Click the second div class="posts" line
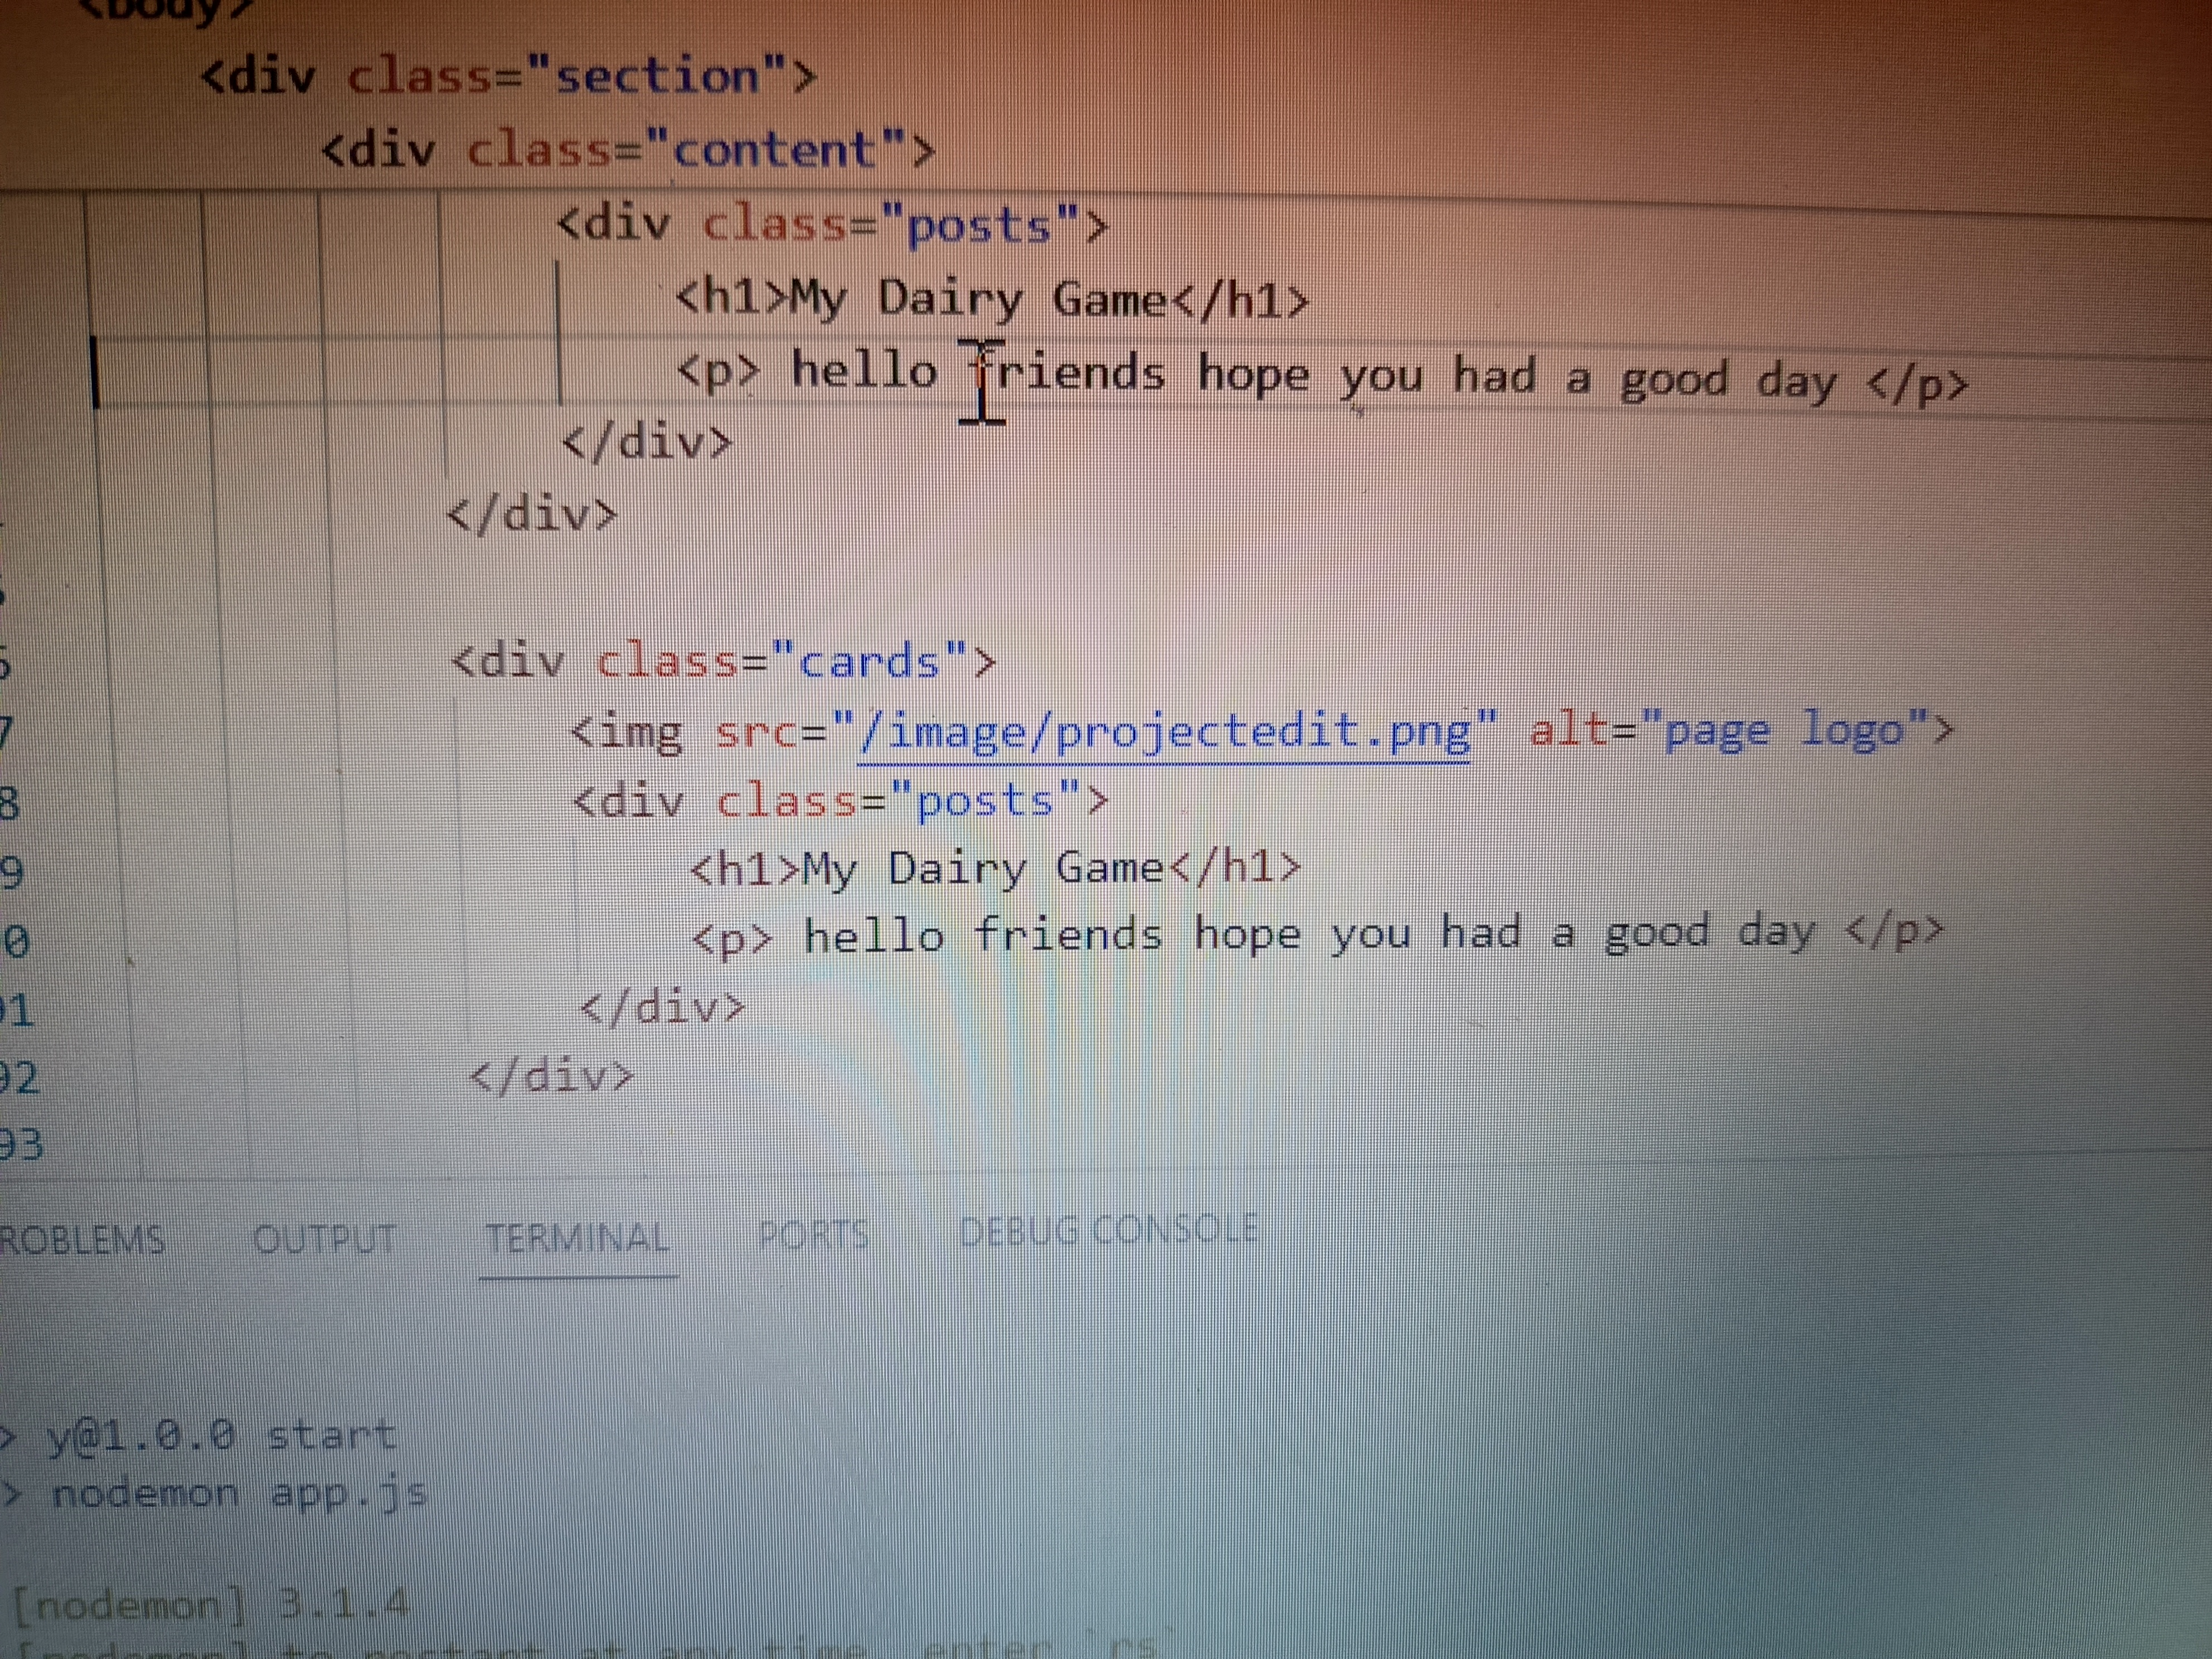 click(840, 801)
